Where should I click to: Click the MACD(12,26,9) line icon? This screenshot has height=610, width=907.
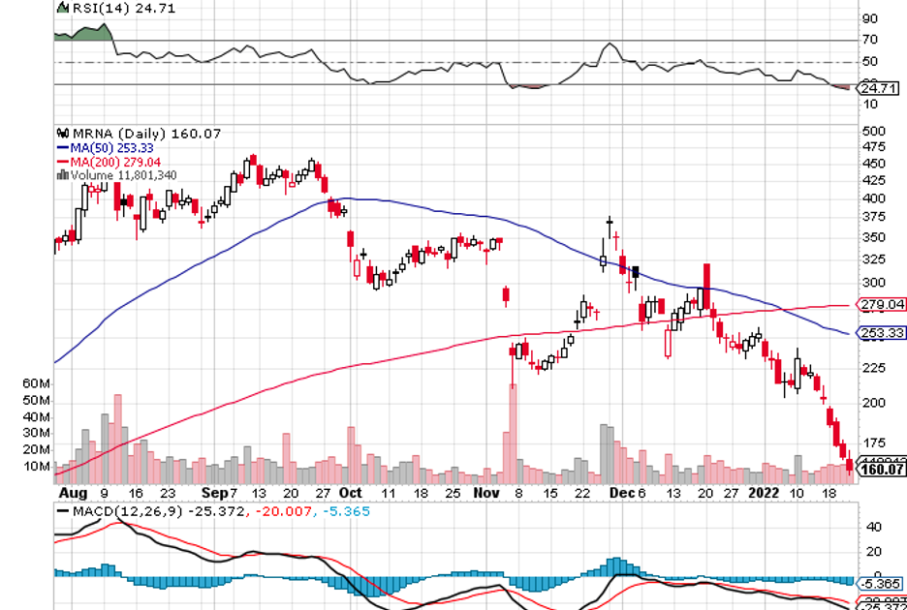coord(64,510)
